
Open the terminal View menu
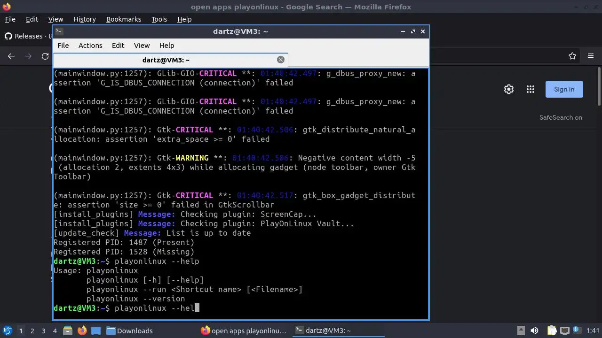pos(142,46)
